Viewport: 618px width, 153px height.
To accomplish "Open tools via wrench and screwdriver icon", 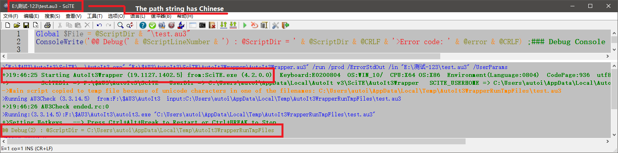I will click(x=276, y=25).
